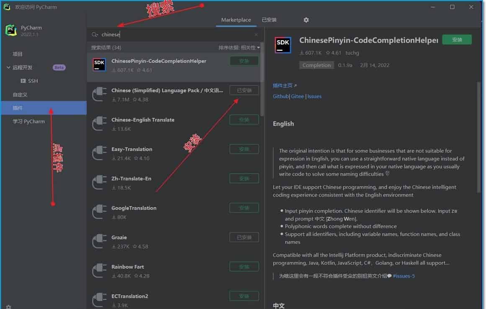The height and width of the screenshot is (309, 486).
Task: Click the GoogleTranslation plugin icon
Action: coord(99,212)
